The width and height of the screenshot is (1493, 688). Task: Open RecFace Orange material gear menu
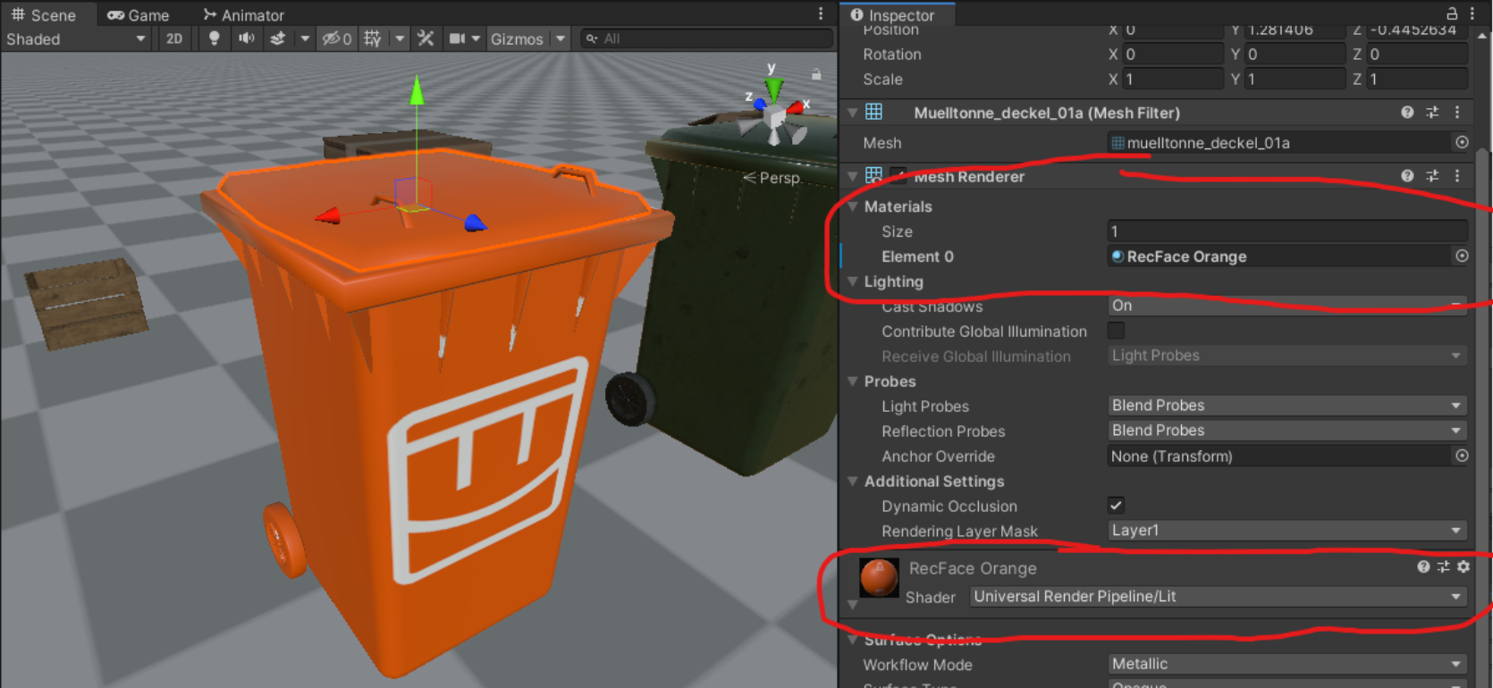[x=1463, y=566]
